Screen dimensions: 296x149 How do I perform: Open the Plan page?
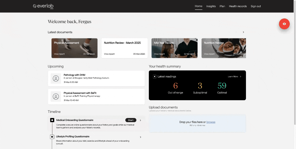tap(222, 6)
